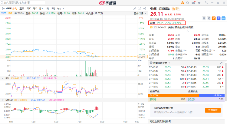Click the 成交量 value 1800万
Image resolution: width=227 pixels, height=124 pixels.
coord(222,35)
